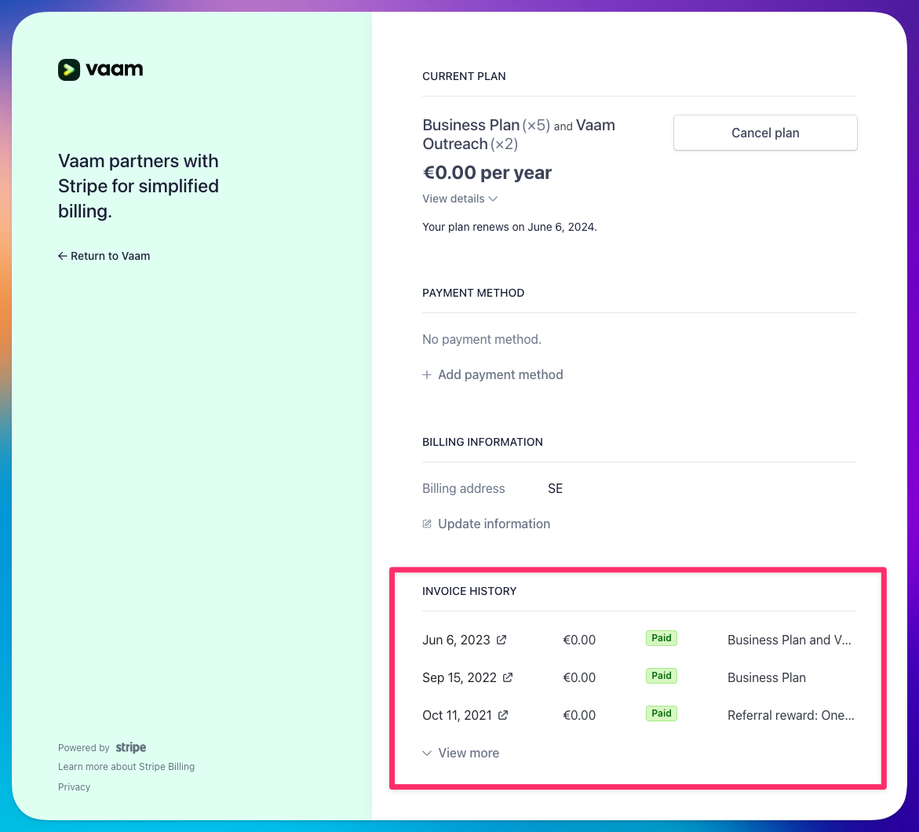Image resolution: width=919 pixels, height=832 pixels.
Task: Open Learn more about Stripe Billing
Action: [126, 766]
